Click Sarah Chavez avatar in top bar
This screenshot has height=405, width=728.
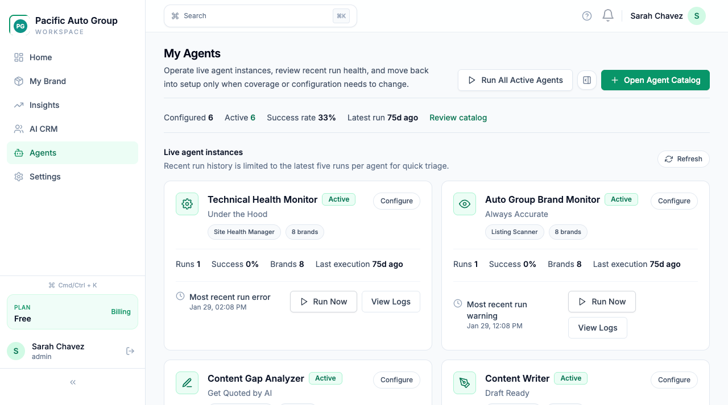(x=697, y=16)
